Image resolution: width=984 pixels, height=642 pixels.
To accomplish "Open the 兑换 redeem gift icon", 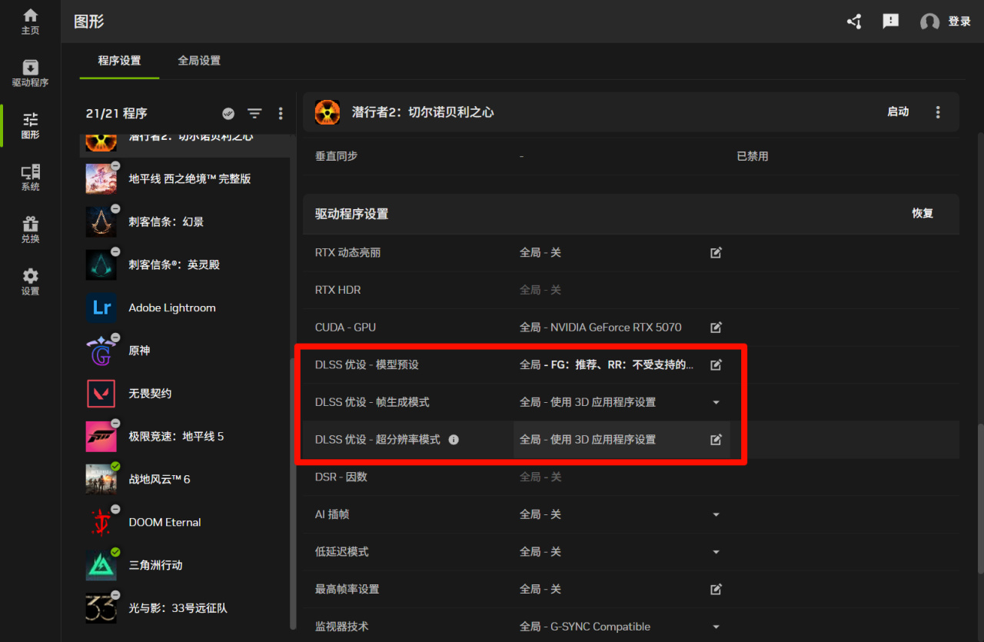I will pos(30,230).
